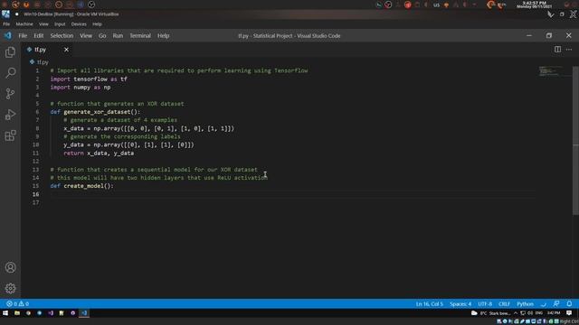Click CRLF end-of-line selector

504,304
